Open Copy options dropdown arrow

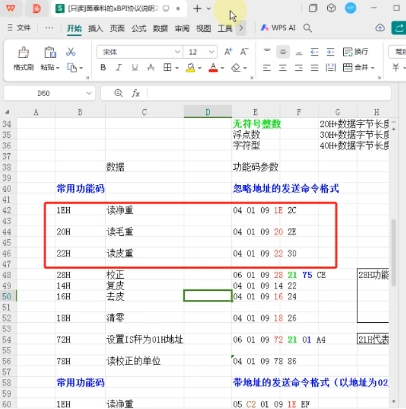coord(81,68)
